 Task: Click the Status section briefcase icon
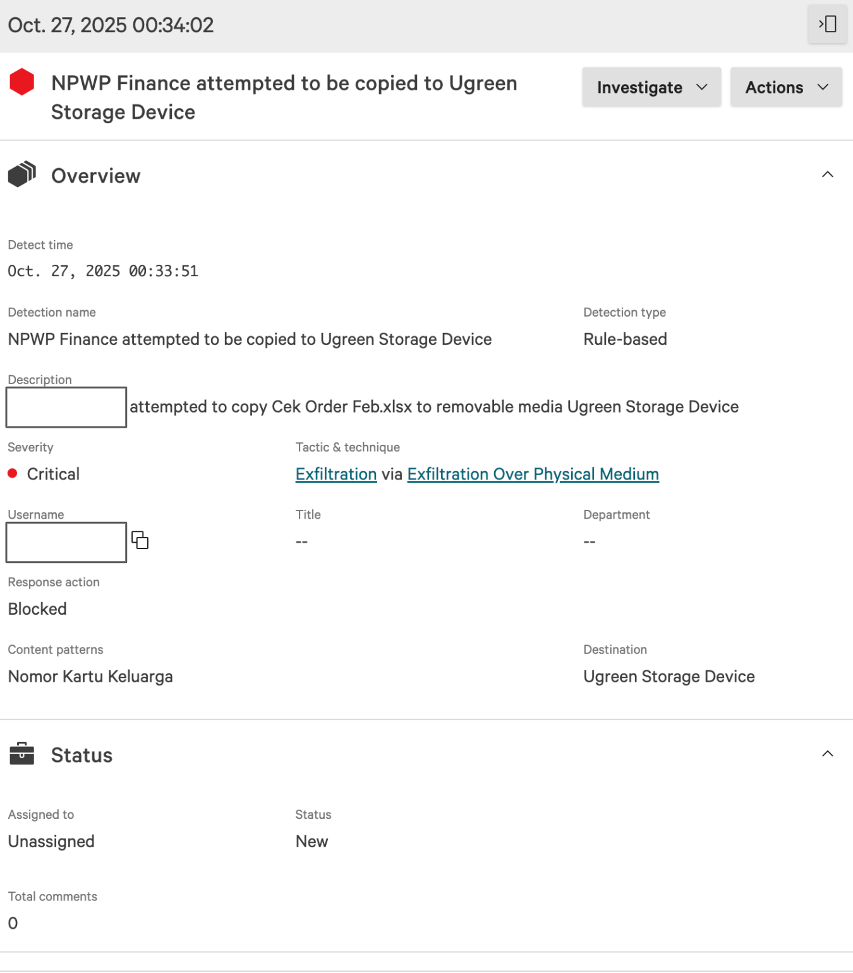[x=21, y=753]
